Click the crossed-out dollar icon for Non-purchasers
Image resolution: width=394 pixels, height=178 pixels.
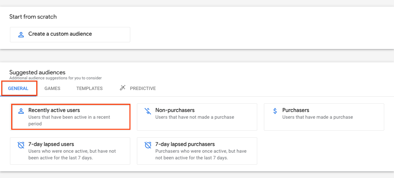[148, 111]
